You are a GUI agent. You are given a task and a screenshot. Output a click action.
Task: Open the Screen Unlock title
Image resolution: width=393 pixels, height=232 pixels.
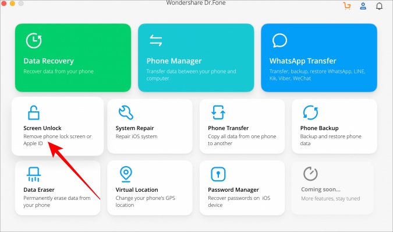[43, 128]
